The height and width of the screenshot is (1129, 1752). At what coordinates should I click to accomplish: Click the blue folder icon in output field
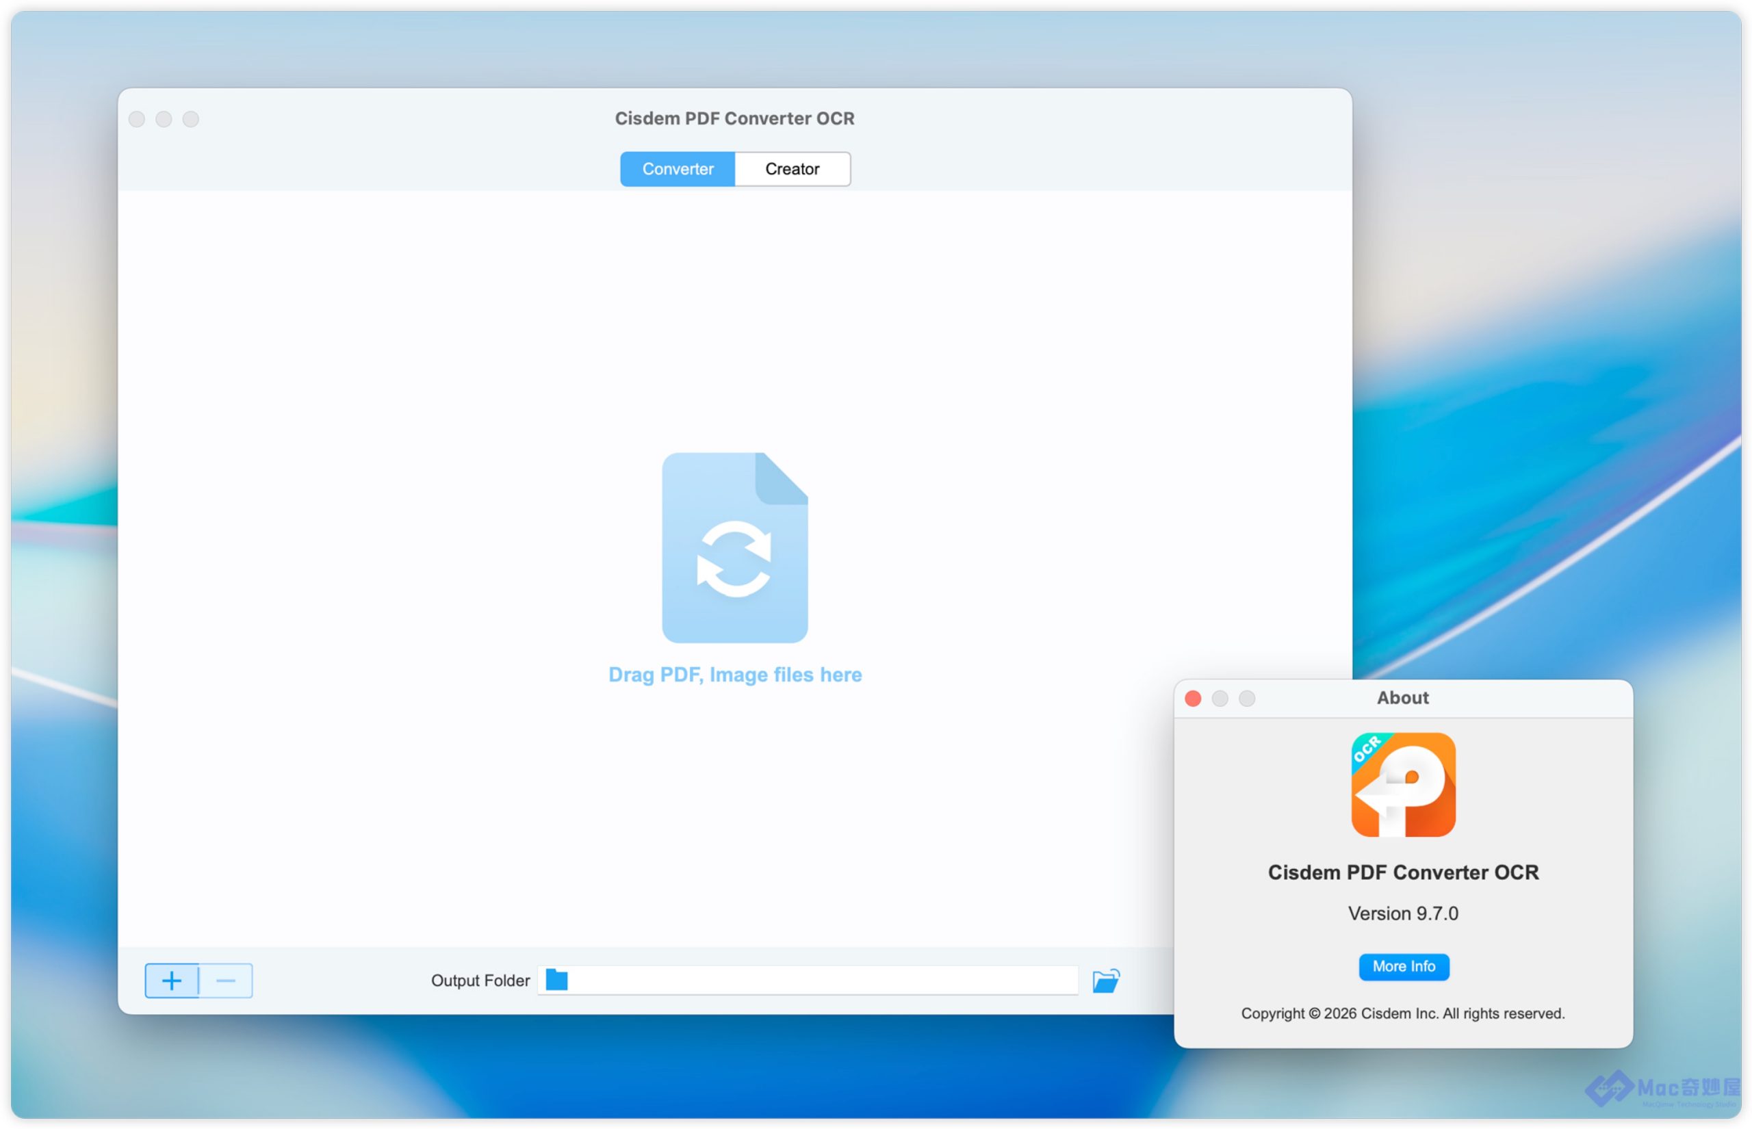tap(556, 980)
